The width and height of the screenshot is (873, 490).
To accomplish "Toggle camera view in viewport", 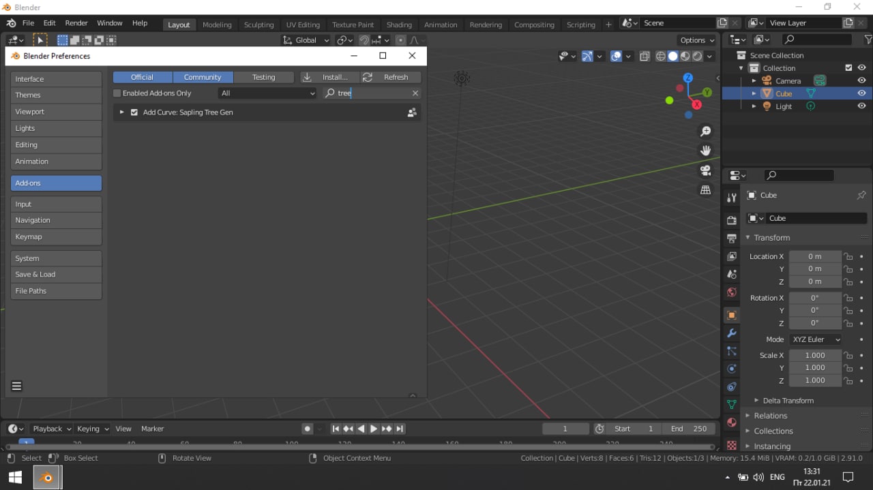I will (706, 170).
